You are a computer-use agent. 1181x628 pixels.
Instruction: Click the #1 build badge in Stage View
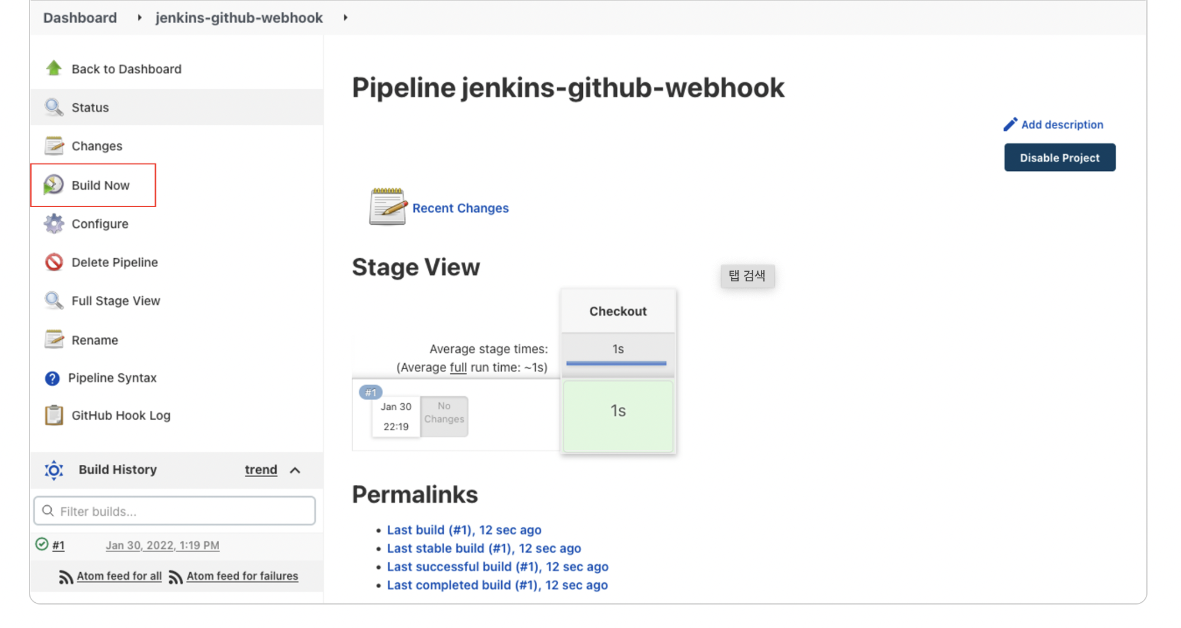(x=371, y=392)
